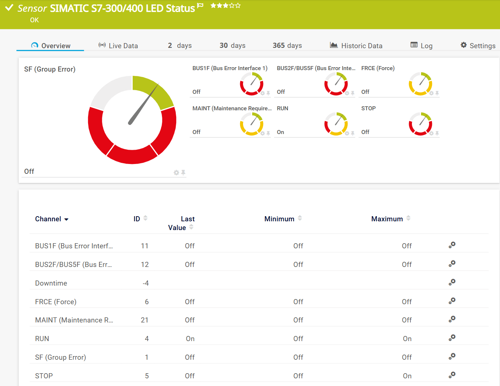Sort table by Channel column arrow
The width and height of the screenshot is (500, 386).
coord(66,219)
